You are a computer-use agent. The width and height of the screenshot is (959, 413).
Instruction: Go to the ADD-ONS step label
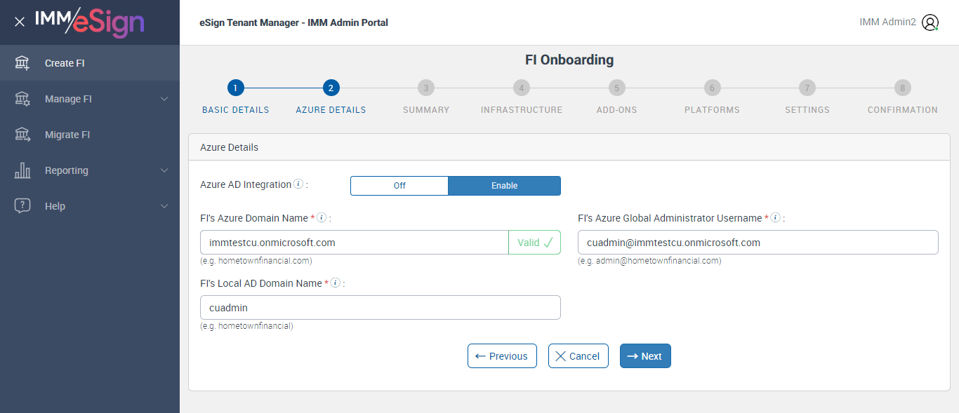tap(616, 110)
